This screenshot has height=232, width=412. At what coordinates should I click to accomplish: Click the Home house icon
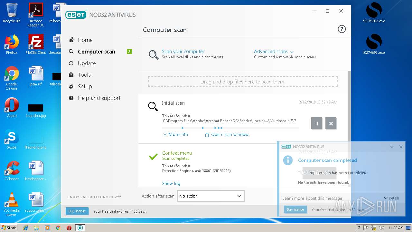pos(71,40)
